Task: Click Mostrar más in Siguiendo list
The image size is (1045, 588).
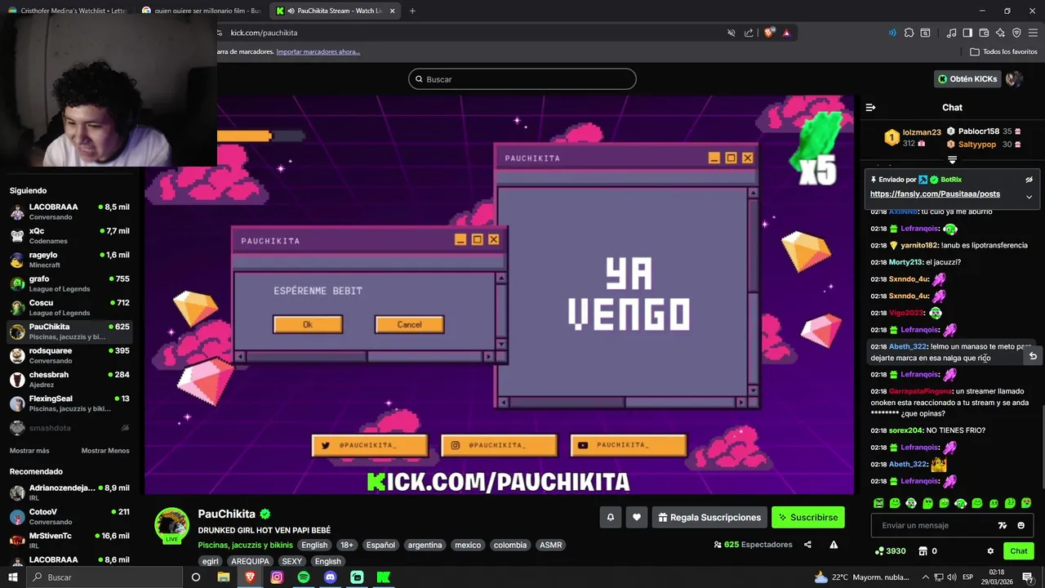Action: 29,451
